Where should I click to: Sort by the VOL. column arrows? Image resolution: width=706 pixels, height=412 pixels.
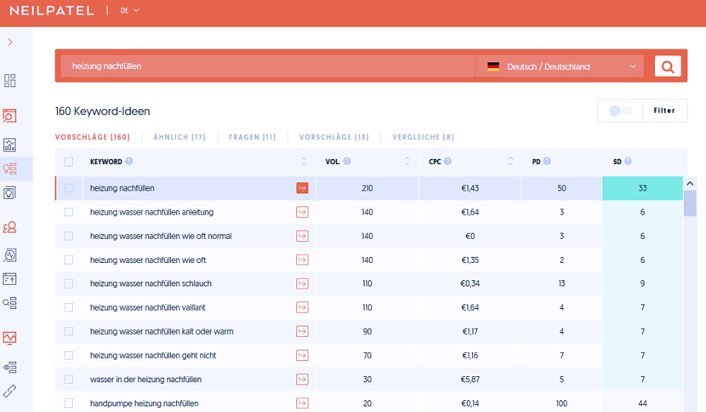[x=407, y=161]
